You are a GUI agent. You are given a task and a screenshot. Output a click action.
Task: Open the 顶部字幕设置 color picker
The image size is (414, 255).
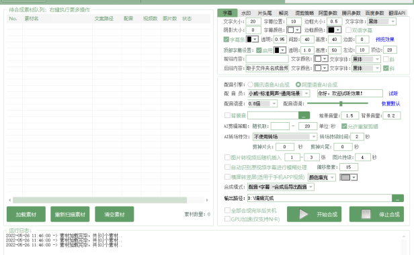[x=280, y=50]
